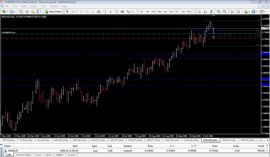This screenshot has width=270, height=157.
Task: Switch to H1 timeframe
Action: click(x=165, y=12)
